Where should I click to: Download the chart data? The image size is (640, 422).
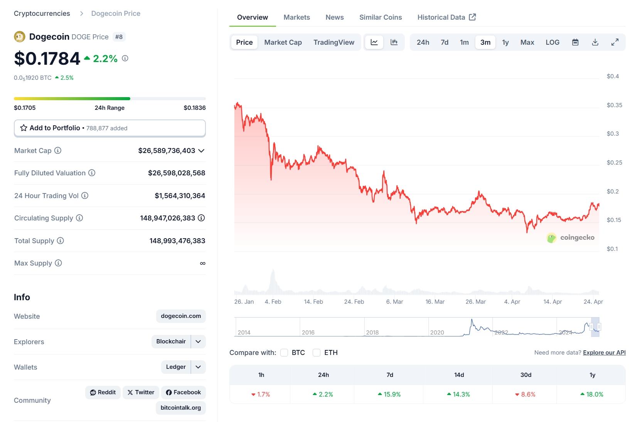point(595,42)
